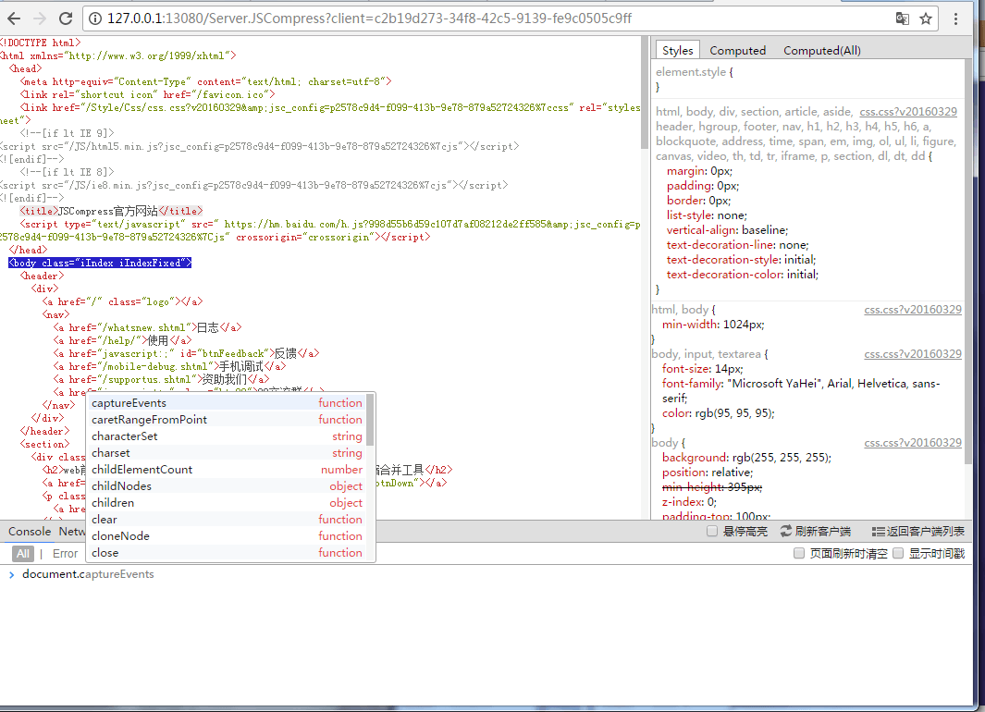Click the site info icon in address bar
The height and width of the screenshot is (712, 985).
[95, 18]
